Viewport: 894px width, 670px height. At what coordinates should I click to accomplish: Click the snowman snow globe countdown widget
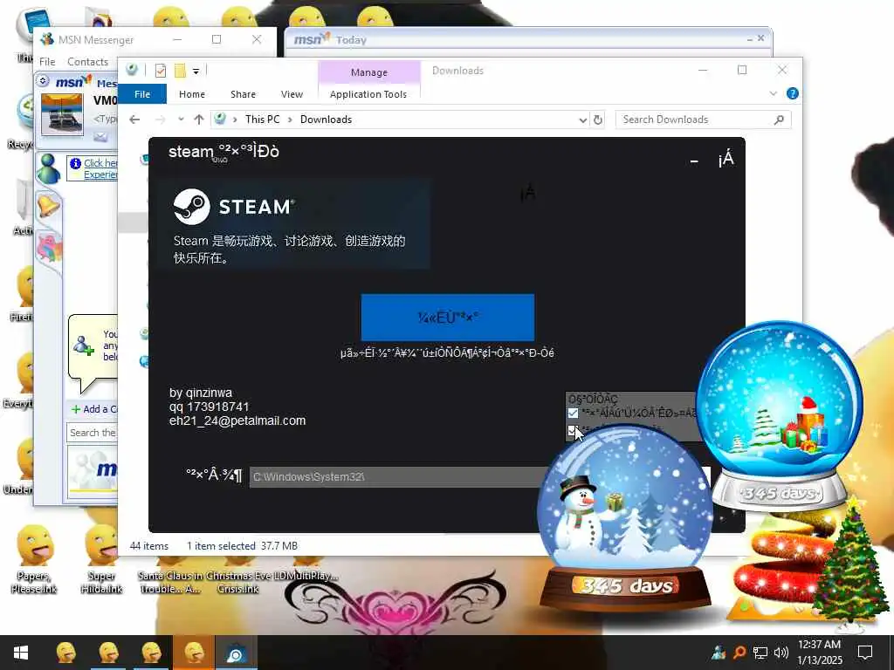pyautogui.click(x=625, y=518)
